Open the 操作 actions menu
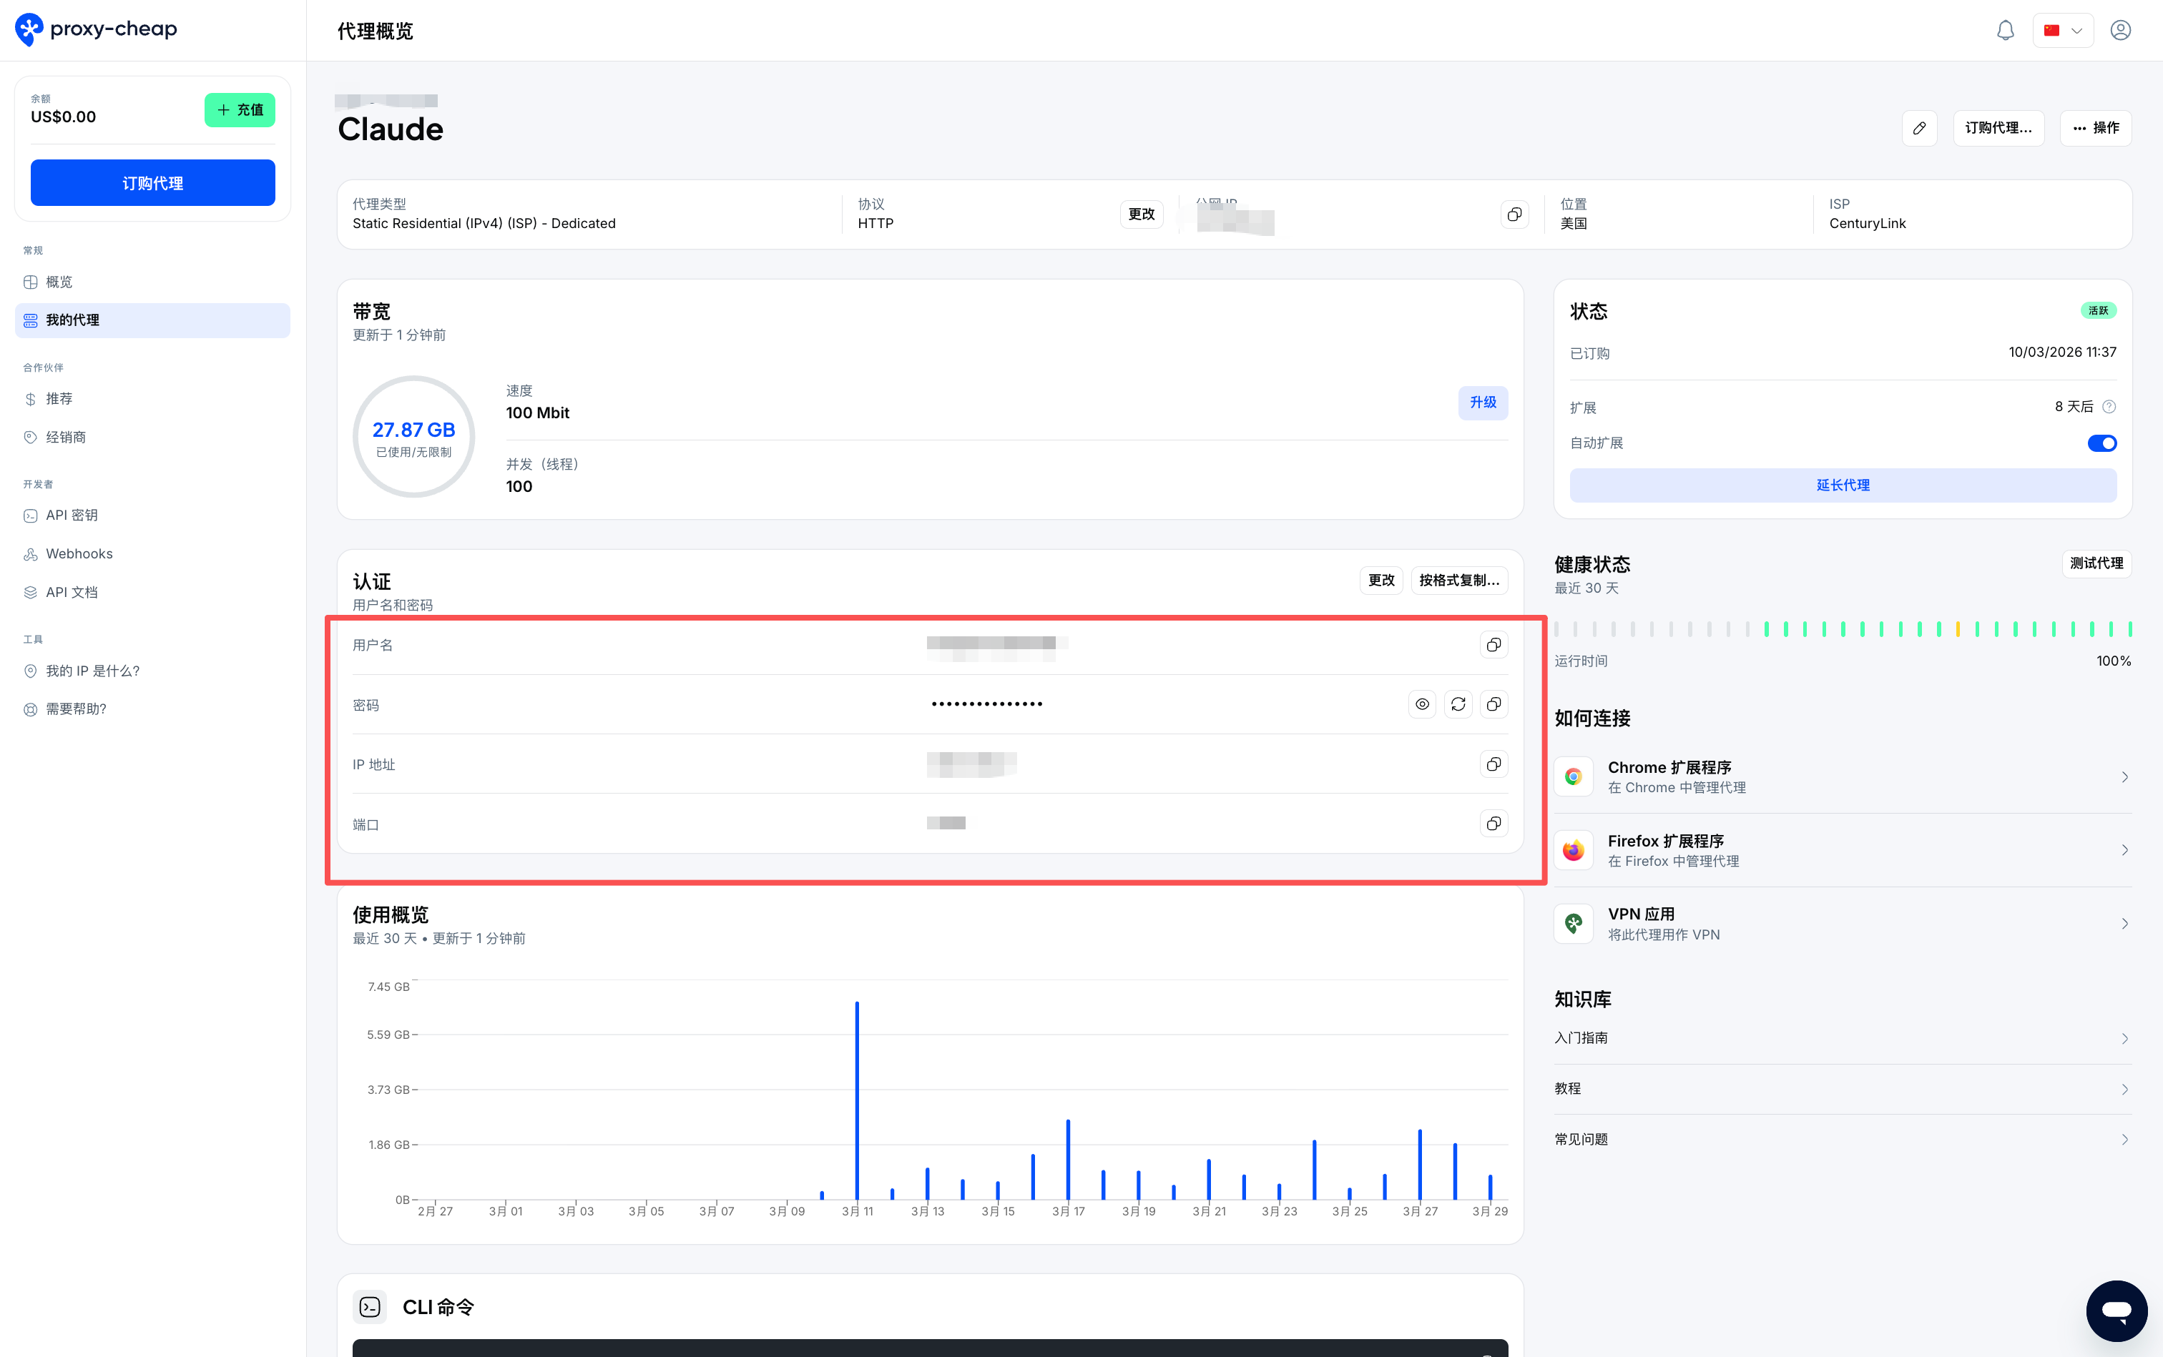The image size is (2163, 1357). point(2095,129)
